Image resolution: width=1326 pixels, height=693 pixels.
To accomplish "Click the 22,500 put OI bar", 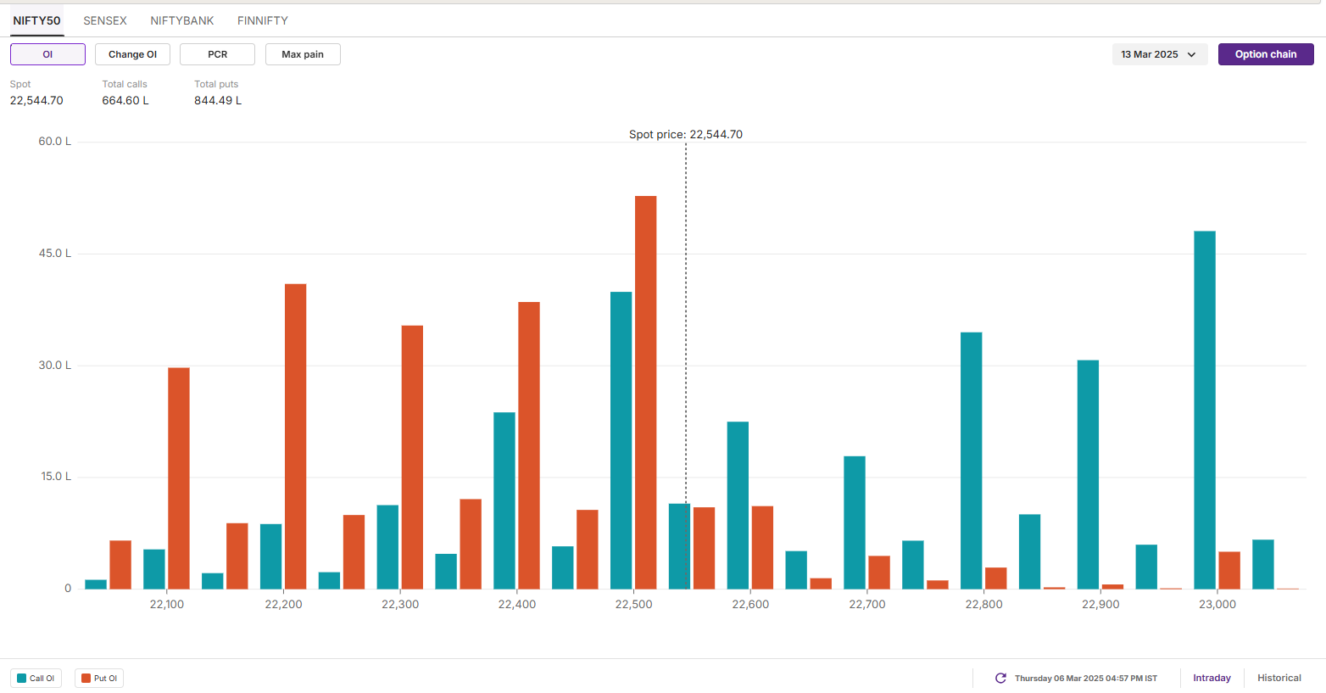I will click(645, 393).
